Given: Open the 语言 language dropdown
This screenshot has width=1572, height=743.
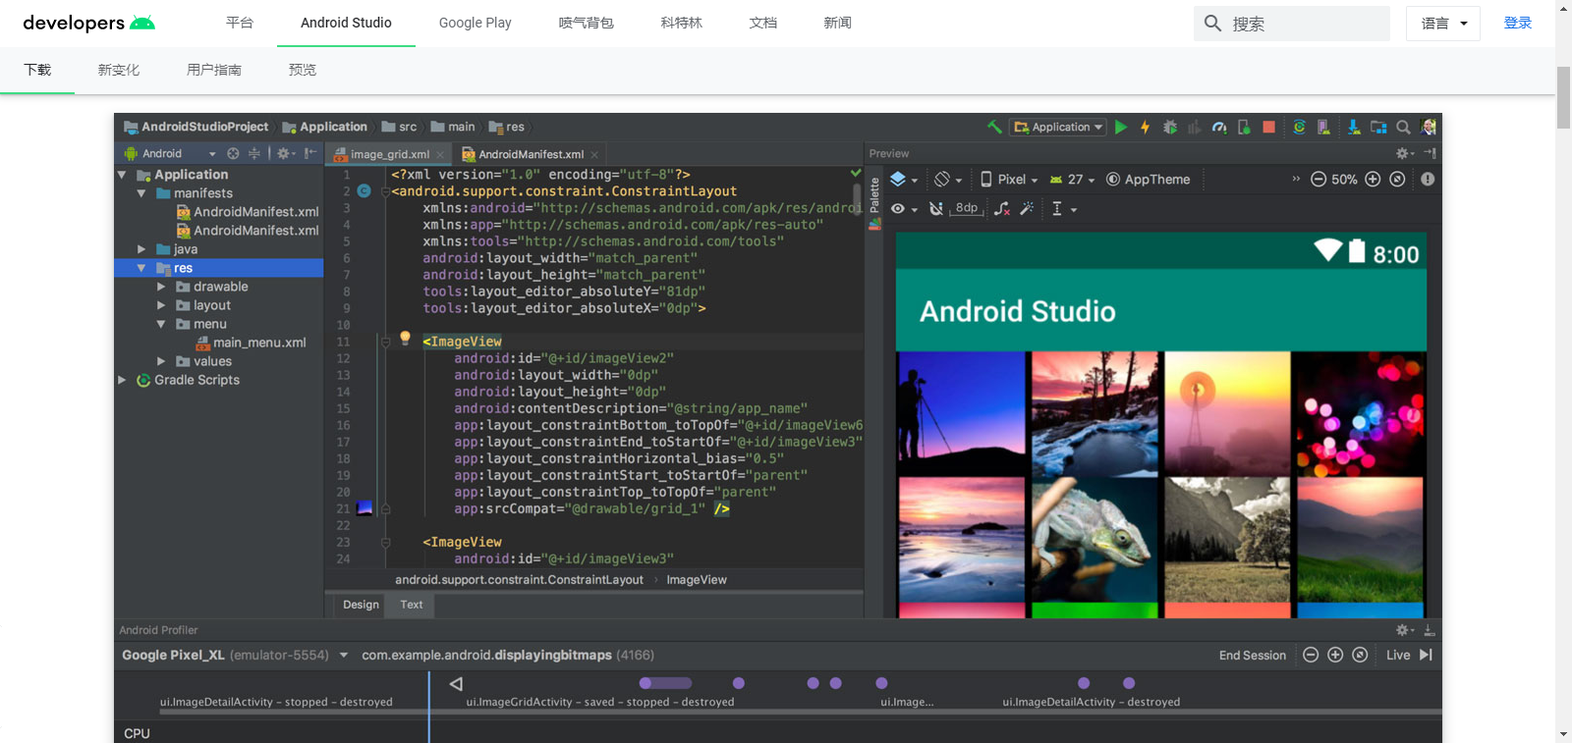Looking at the screenshot, I should (x=1443, y=24).
